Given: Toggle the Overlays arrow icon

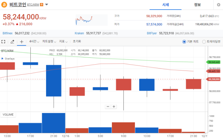Looking at the screenshot, I should [x=2, y=58].
